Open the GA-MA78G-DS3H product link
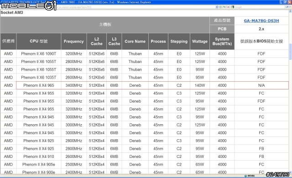292x178 pixels. click(x=261, y=21)
